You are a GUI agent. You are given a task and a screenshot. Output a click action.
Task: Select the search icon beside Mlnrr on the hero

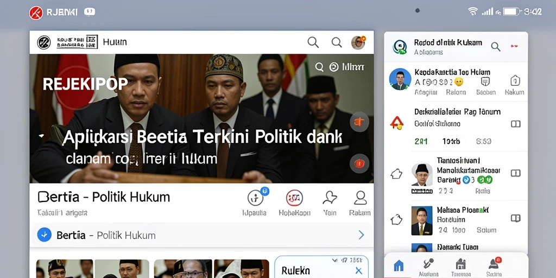click(x=319, y=67)
